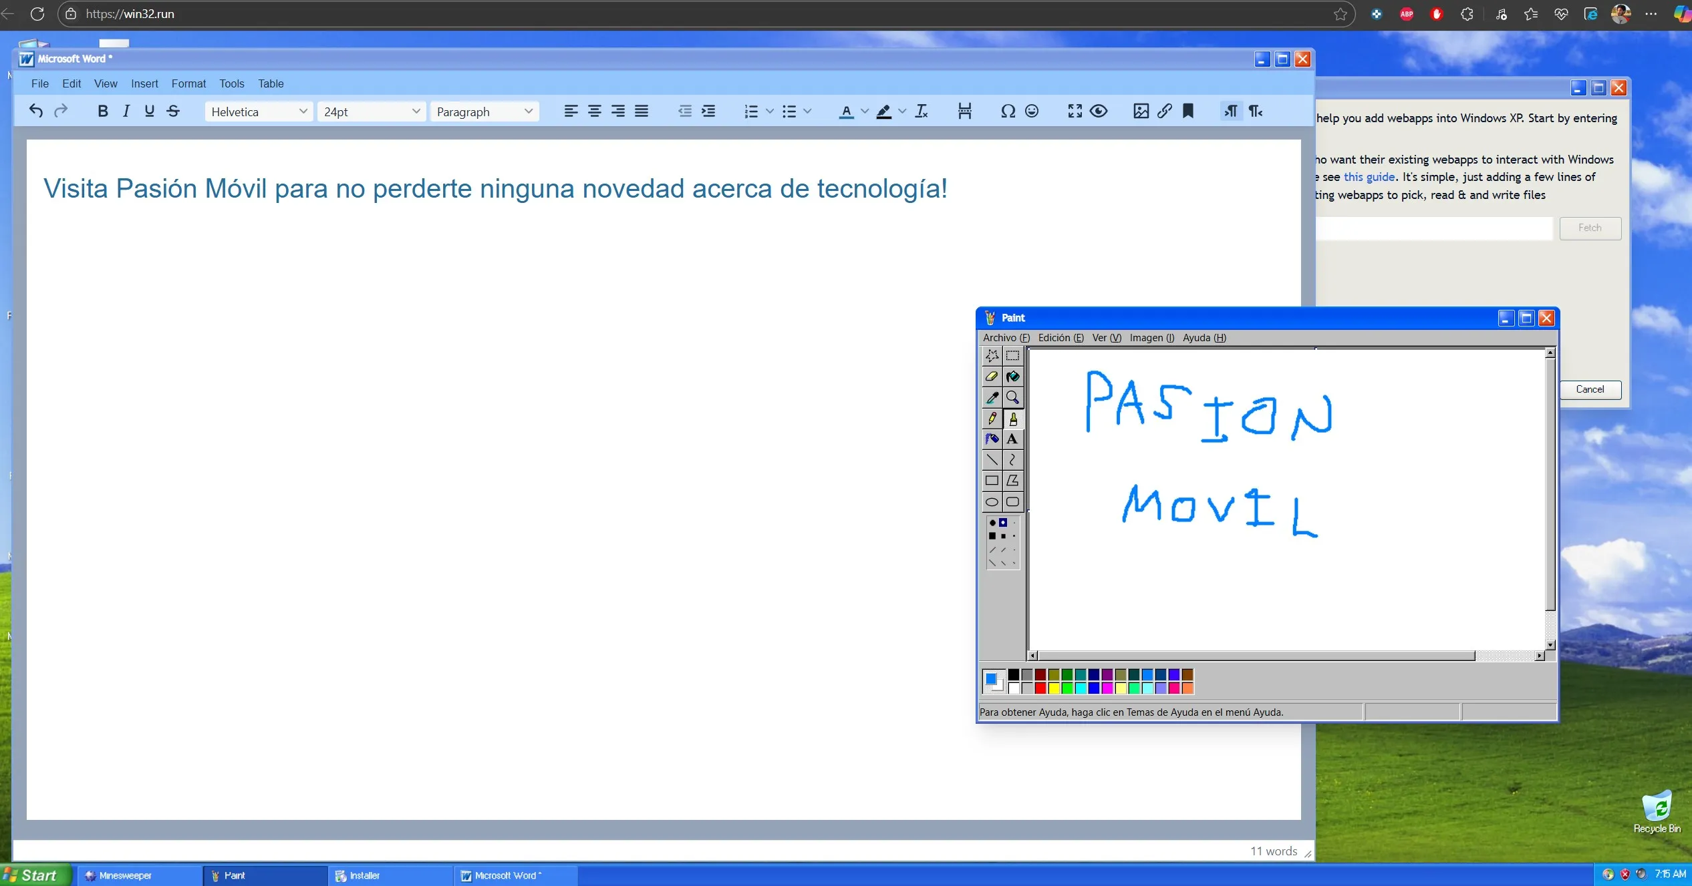This screenshot has width=1692, height=886.
Task: Select the Magnifier tool in Paint
Action: [x=1013, y=397]
